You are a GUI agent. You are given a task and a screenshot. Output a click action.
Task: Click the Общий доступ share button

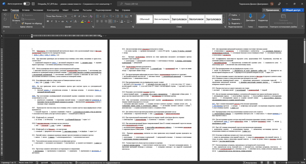291,10
